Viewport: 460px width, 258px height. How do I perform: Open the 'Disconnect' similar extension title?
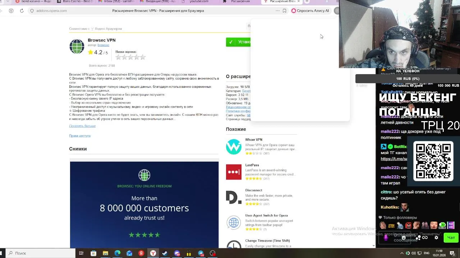pos(254,190)
